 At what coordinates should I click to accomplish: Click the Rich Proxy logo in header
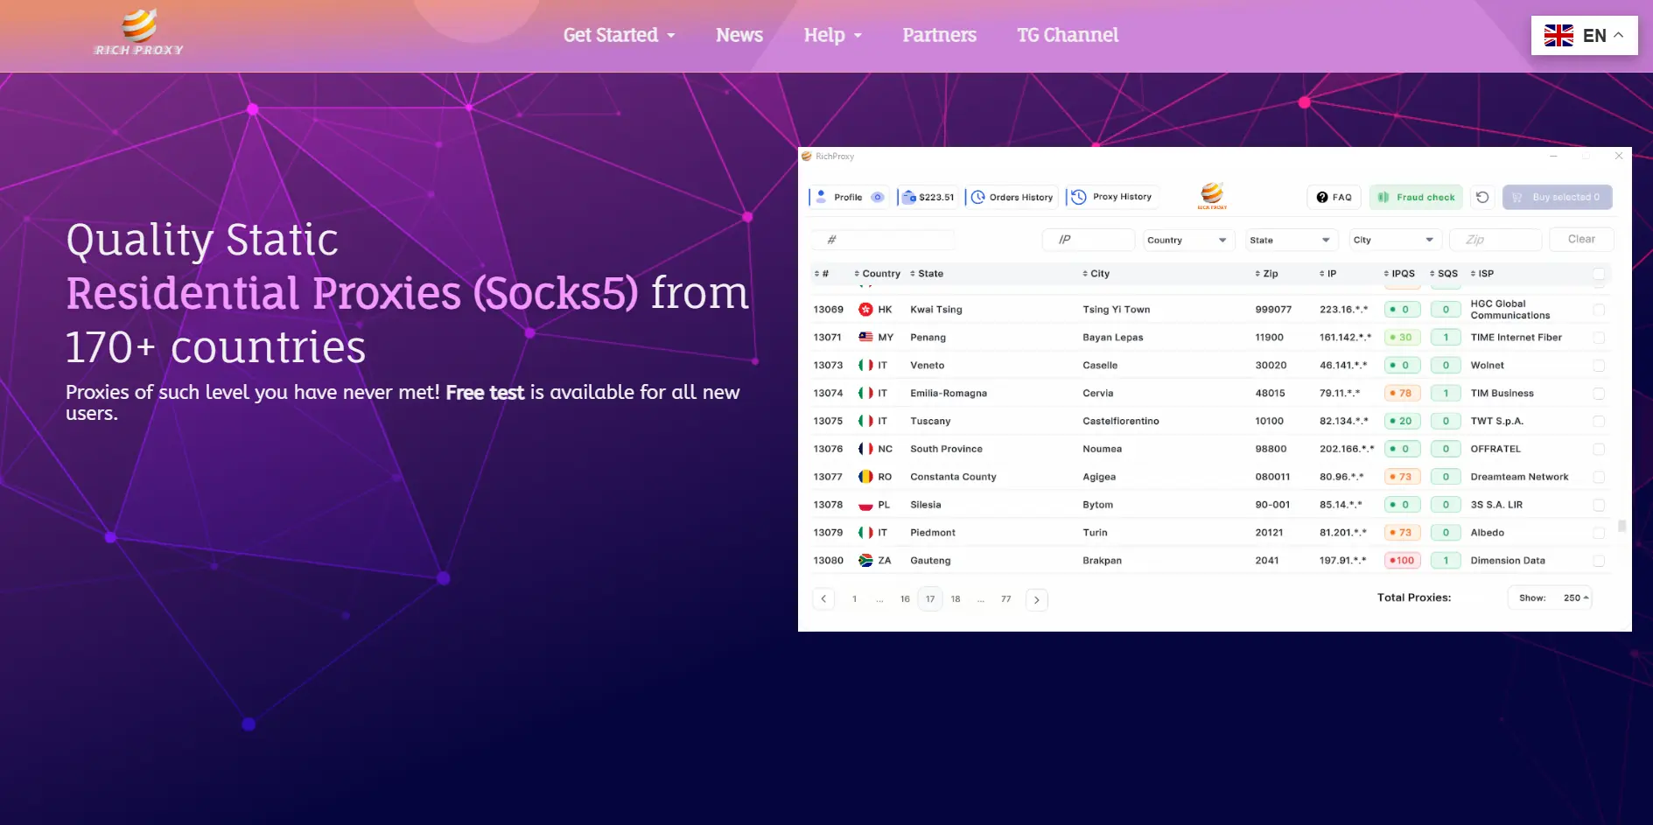(x=139, y=33)
